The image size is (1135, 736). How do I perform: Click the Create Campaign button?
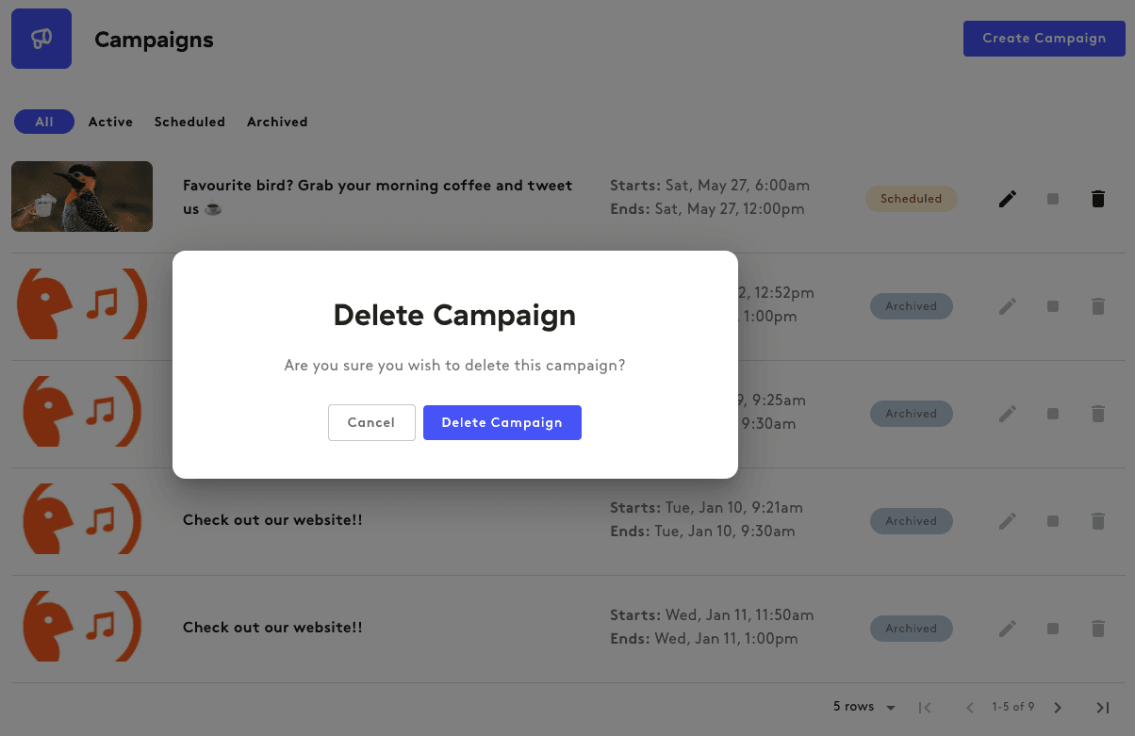point(1044,38)
